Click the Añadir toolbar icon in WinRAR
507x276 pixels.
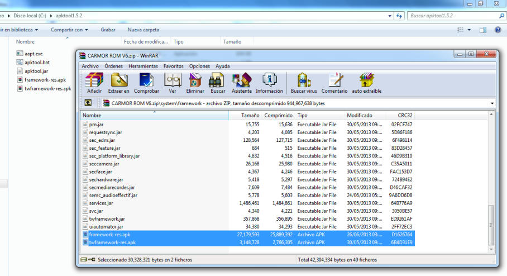[94, 83]
